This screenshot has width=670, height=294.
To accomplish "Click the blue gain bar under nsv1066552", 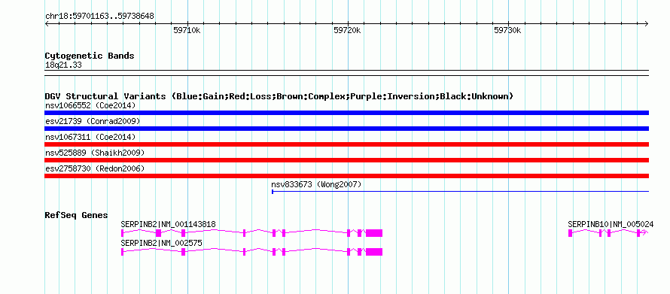I will pyautogui.click(x=346, y=113).
